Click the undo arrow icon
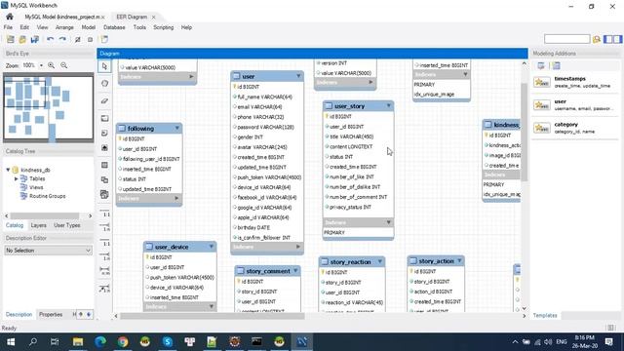This screenshot has height=351, width=624. coord(50,39)
